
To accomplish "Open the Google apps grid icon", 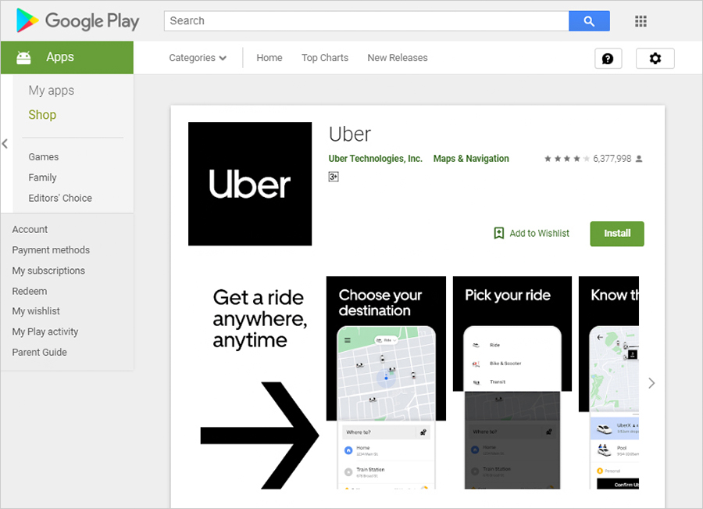I will tap(641, 21).
